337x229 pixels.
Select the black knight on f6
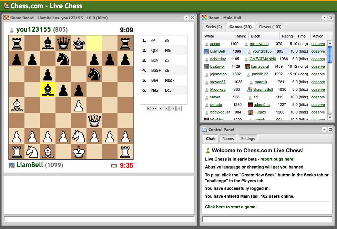(94, 74)
